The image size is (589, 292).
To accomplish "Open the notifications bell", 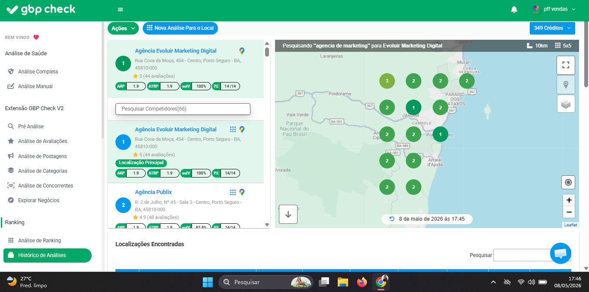I will click(x=514, y=9).
